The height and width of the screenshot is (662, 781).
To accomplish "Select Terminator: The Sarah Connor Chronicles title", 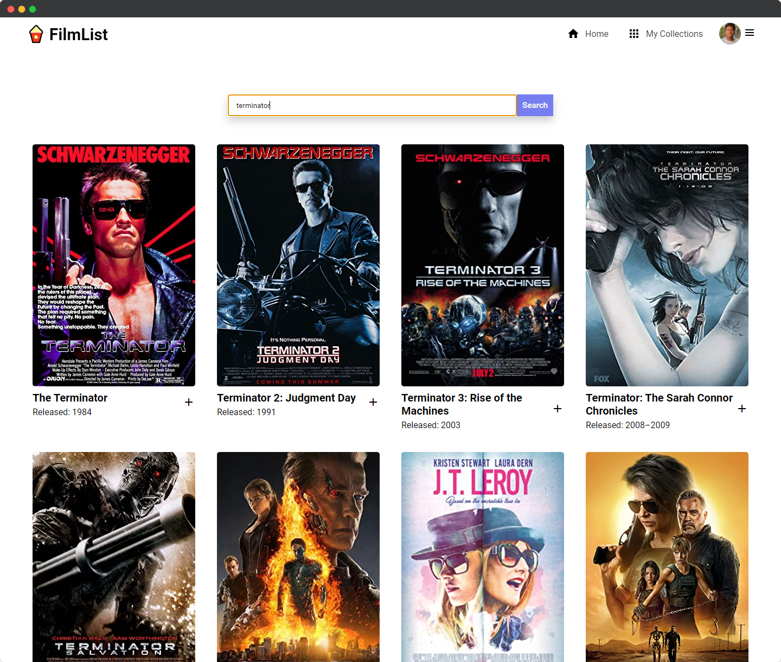I will [659, 404].
